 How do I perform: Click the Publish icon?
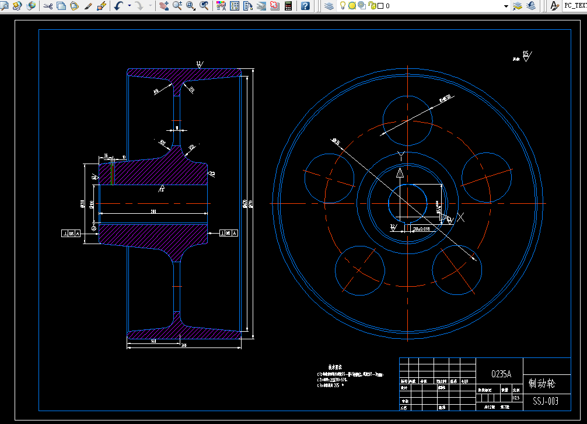coord(18,6)
